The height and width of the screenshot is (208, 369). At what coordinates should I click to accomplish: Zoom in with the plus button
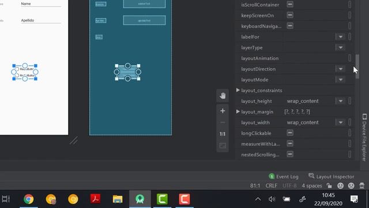point(223,111)
